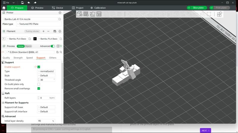
Task: Redo the last undone action
Action: 35,3
